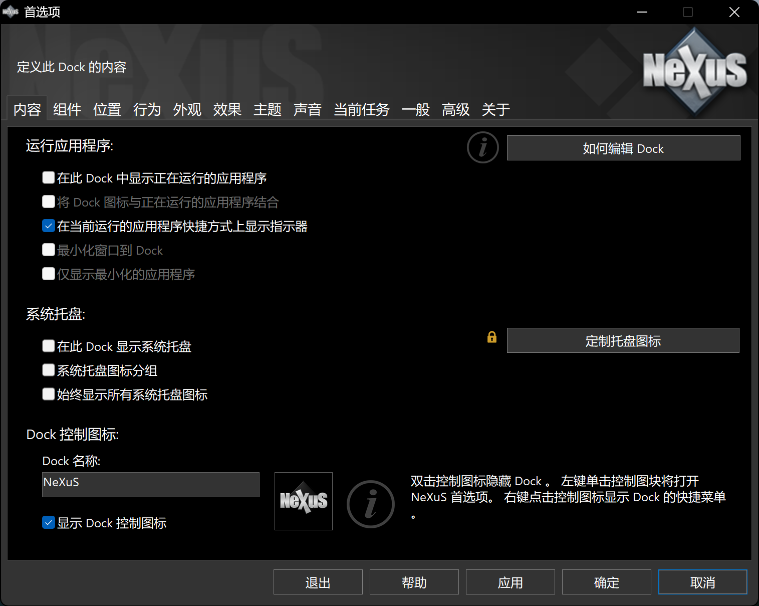Screen dimensions: 759x606
Task: Switch to the 外观 tab
Action: (187, 109)
